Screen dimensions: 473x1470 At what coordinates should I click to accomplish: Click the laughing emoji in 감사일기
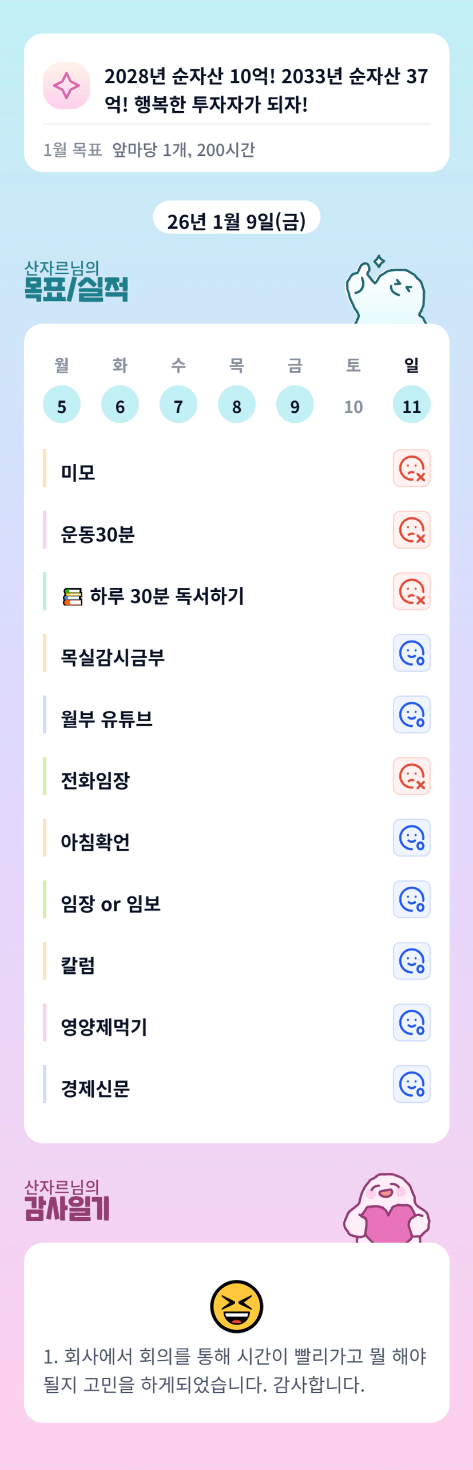click(236, 1306)
